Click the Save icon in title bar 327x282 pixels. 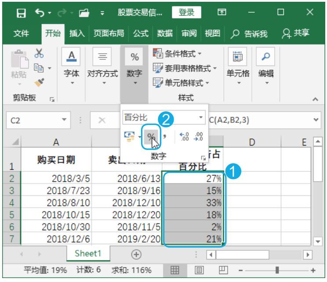tap(21, 13)
